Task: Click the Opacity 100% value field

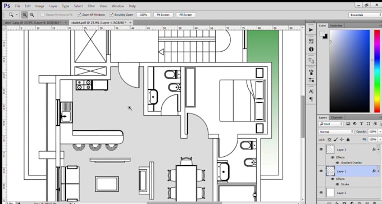Action: coord(372,132)
